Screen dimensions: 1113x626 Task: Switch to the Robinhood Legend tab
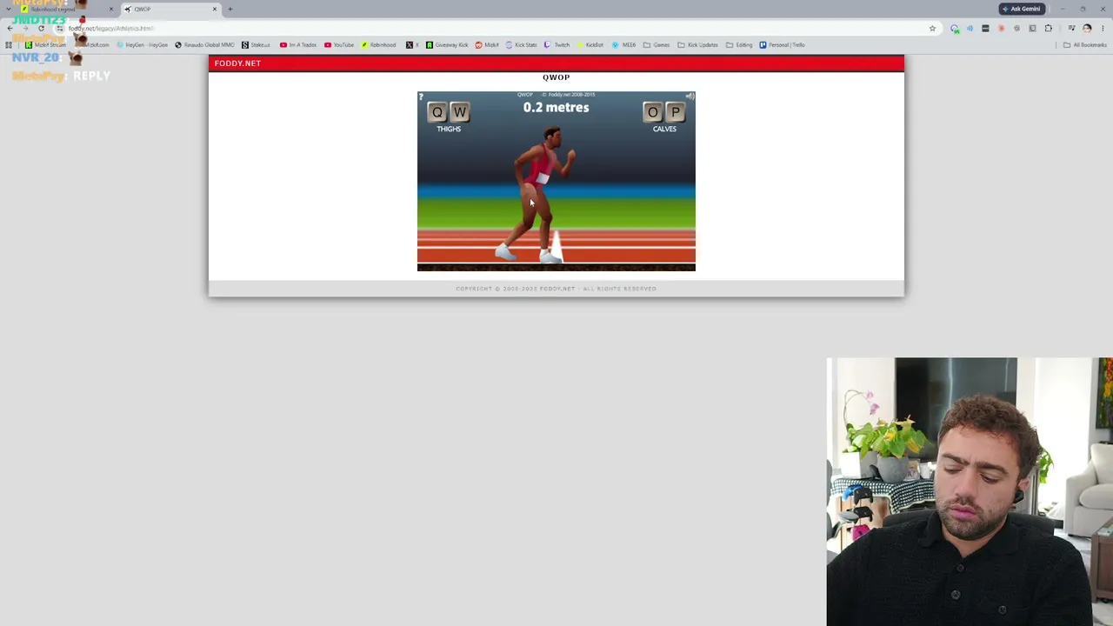(65, 9)
